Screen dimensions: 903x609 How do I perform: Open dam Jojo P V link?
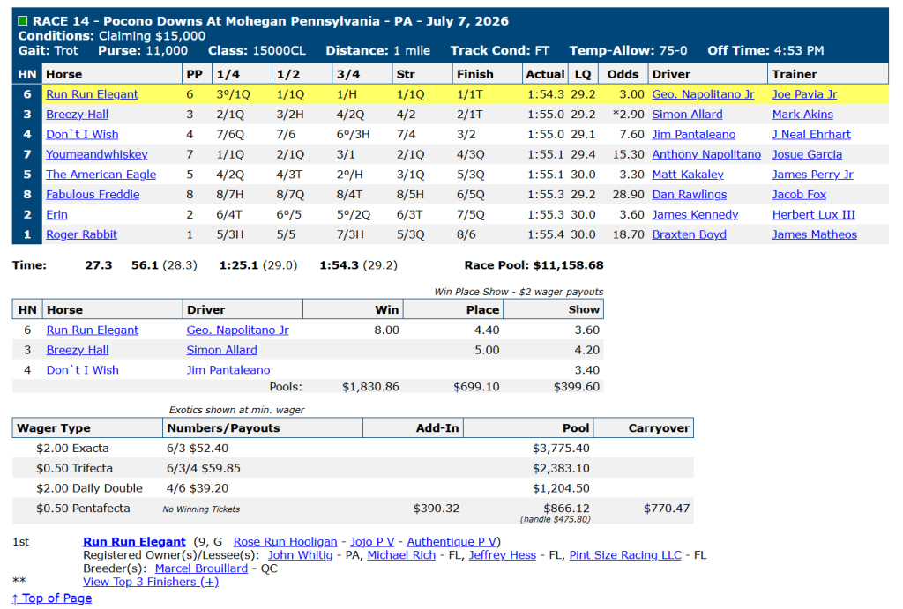[x=372, y=542]
